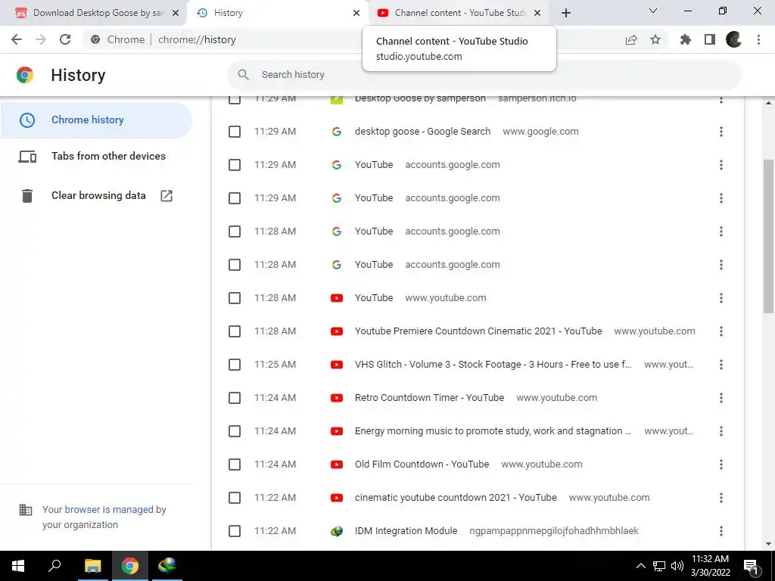The image size is (775, 581).
Task: Open actions menu for desktop goose Google Search
Action: [x=721, y=132]
